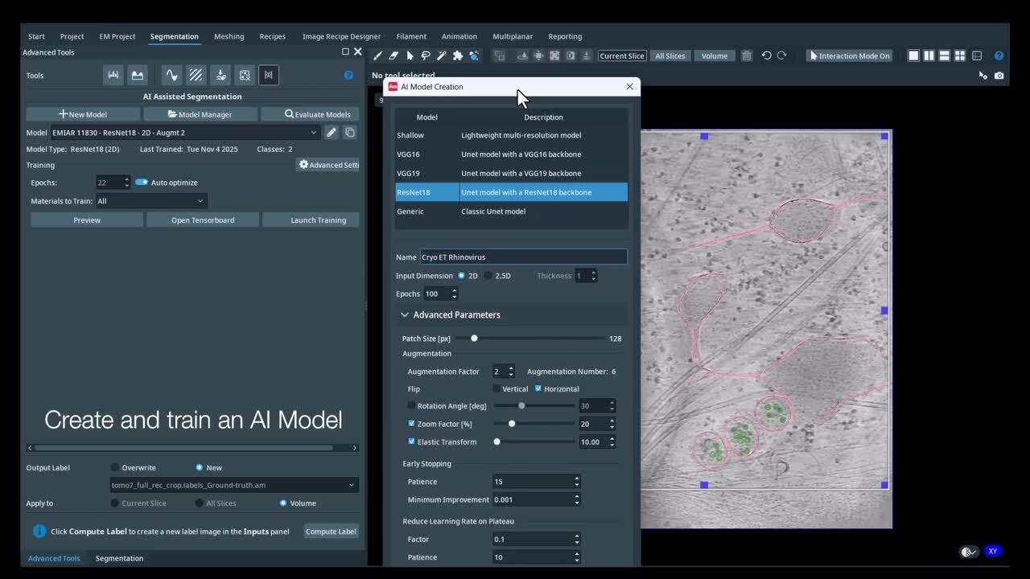This screenshot has width=1030, height=579.
Task: Collapse the Advanced Parameters section
Action: [x=405, y=315]
